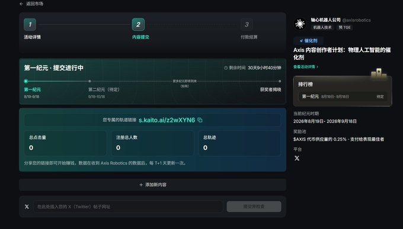Select 预 TGE tag

point(344,27)
